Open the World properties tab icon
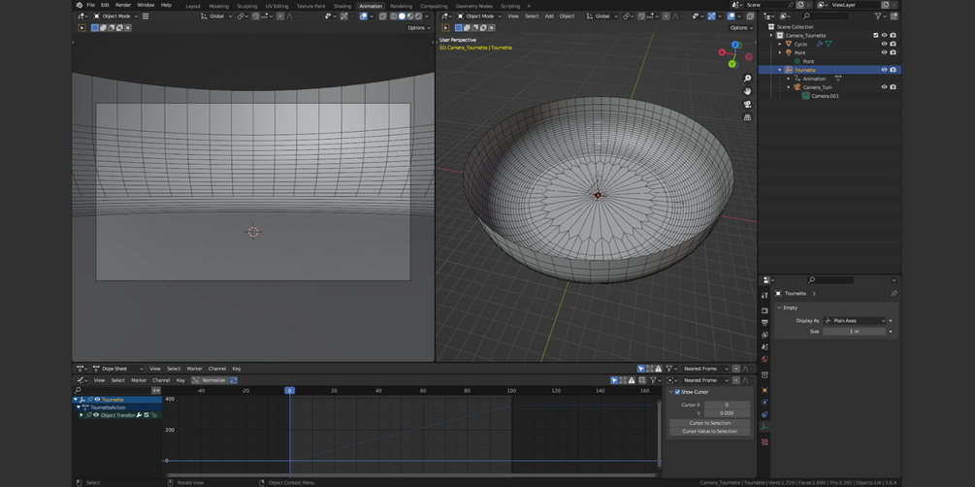975x487 pixels. pos(764,359)
